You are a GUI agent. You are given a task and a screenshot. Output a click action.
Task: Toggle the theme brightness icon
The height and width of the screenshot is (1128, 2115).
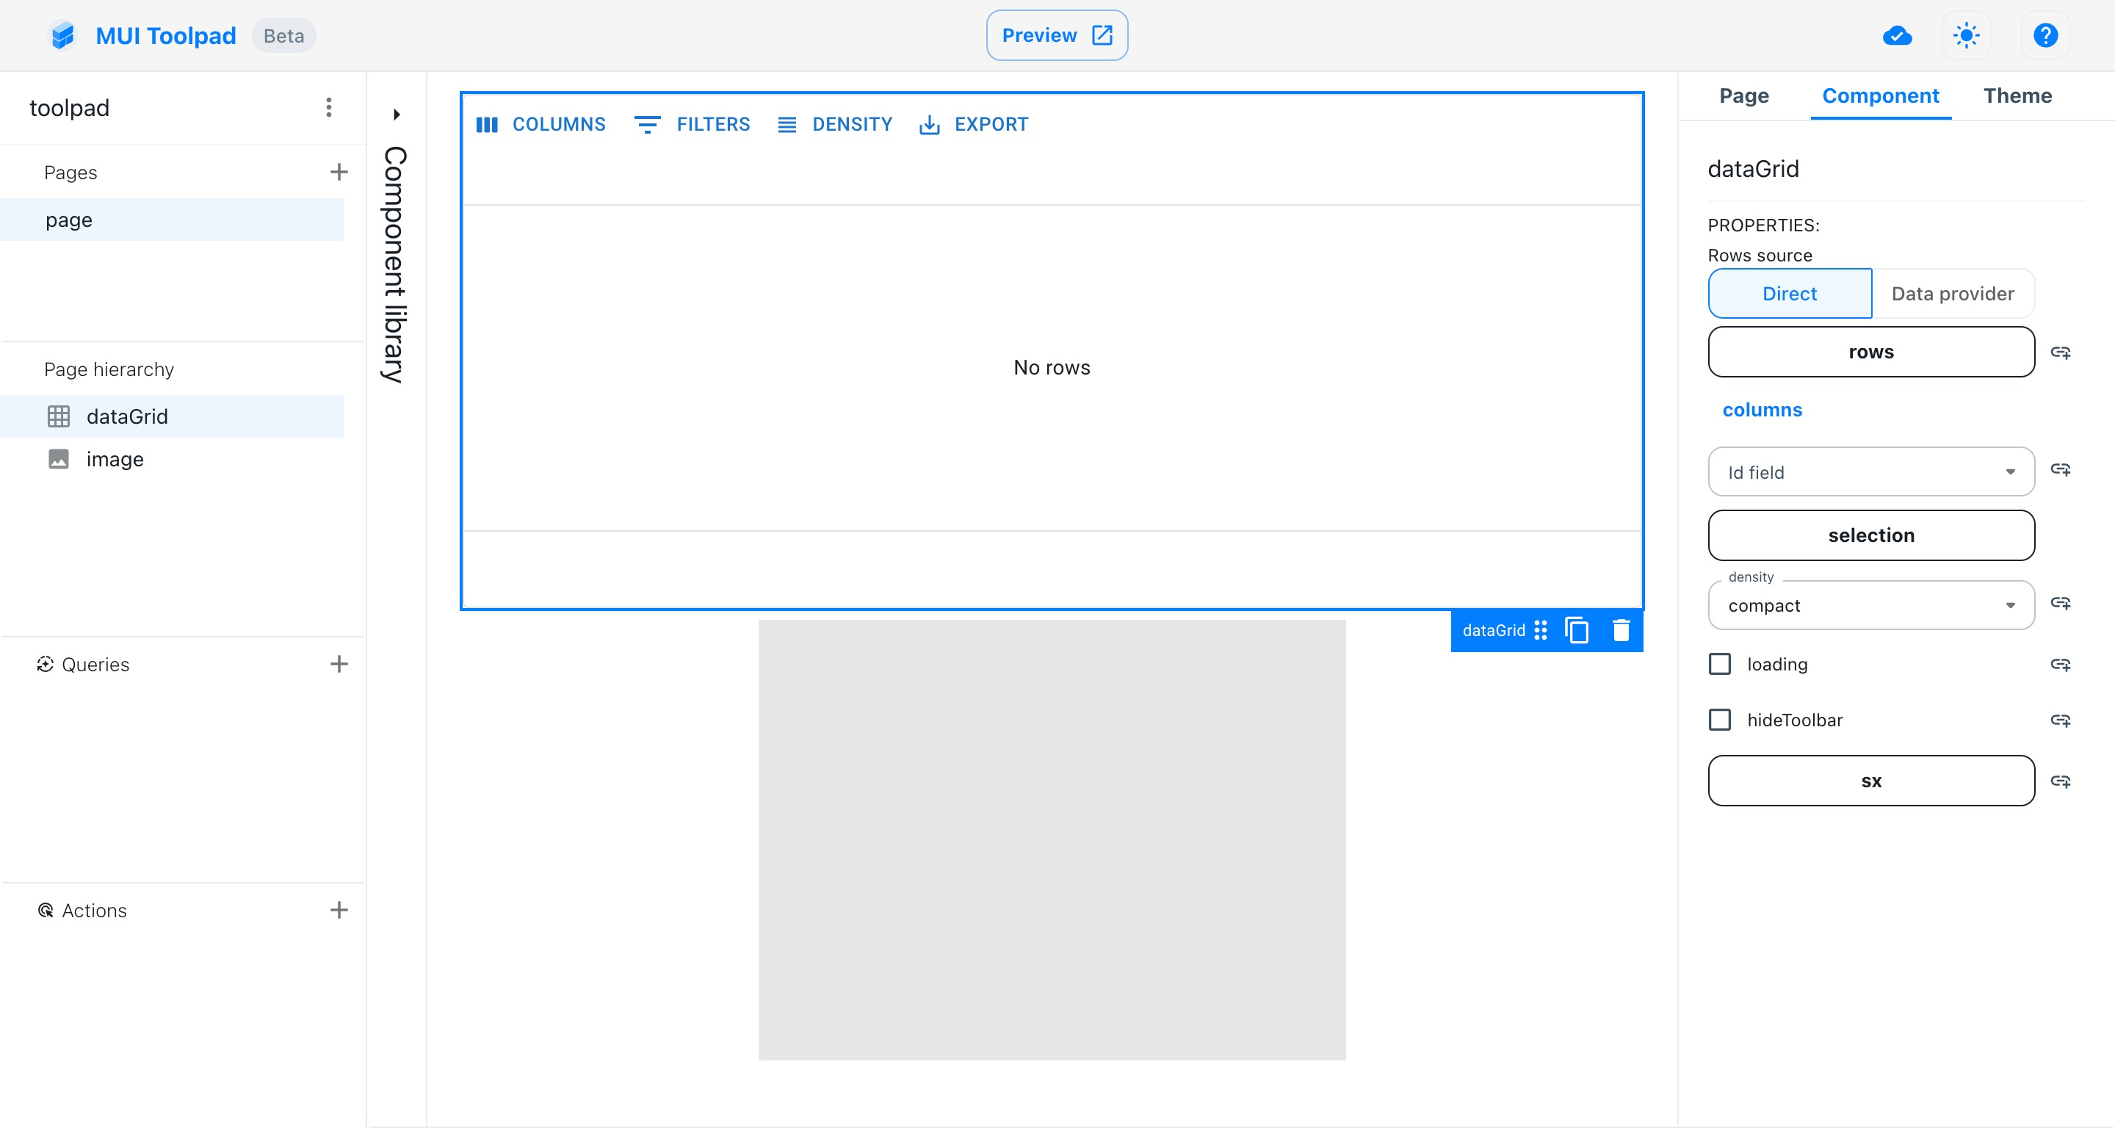point(1967,35)
